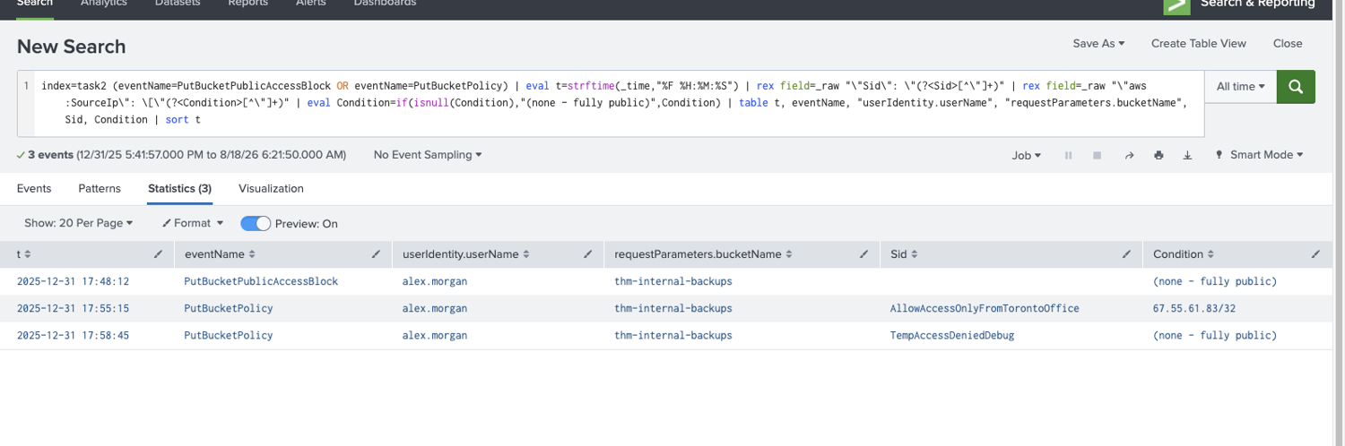The height and width of the screenshot is (446, 1345).
Task: Click alex.morgan in the 17:48:12 row
Action: point(435,281)
